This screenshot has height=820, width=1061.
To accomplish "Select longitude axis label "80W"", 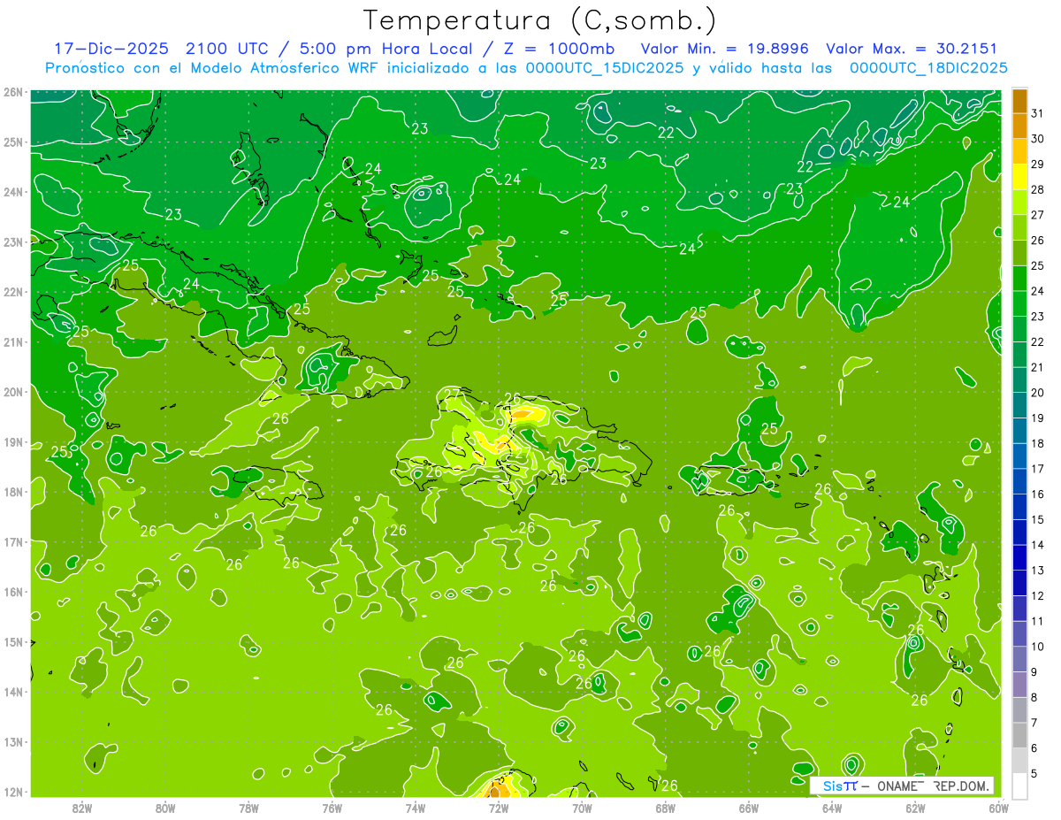I will pos(165,808).
